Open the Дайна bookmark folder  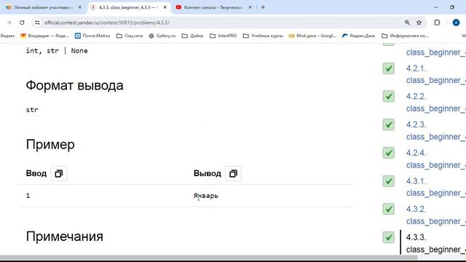192,36
